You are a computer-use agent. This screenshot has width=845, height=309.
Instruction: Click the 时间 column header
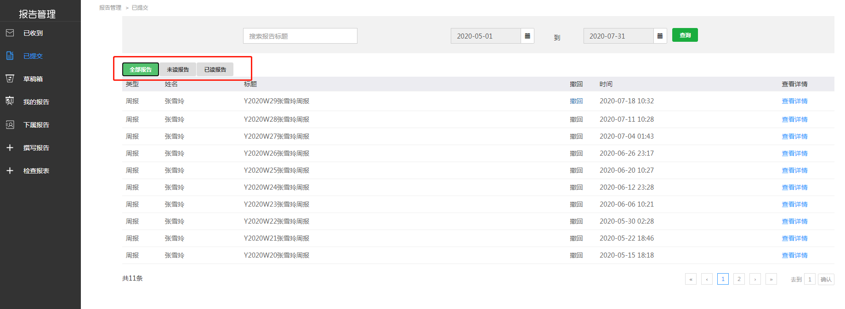coord(606,84)
